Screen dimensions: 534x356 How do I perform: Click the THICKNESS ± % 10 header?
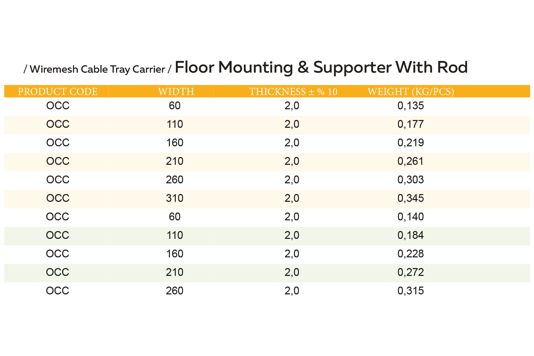293,91
